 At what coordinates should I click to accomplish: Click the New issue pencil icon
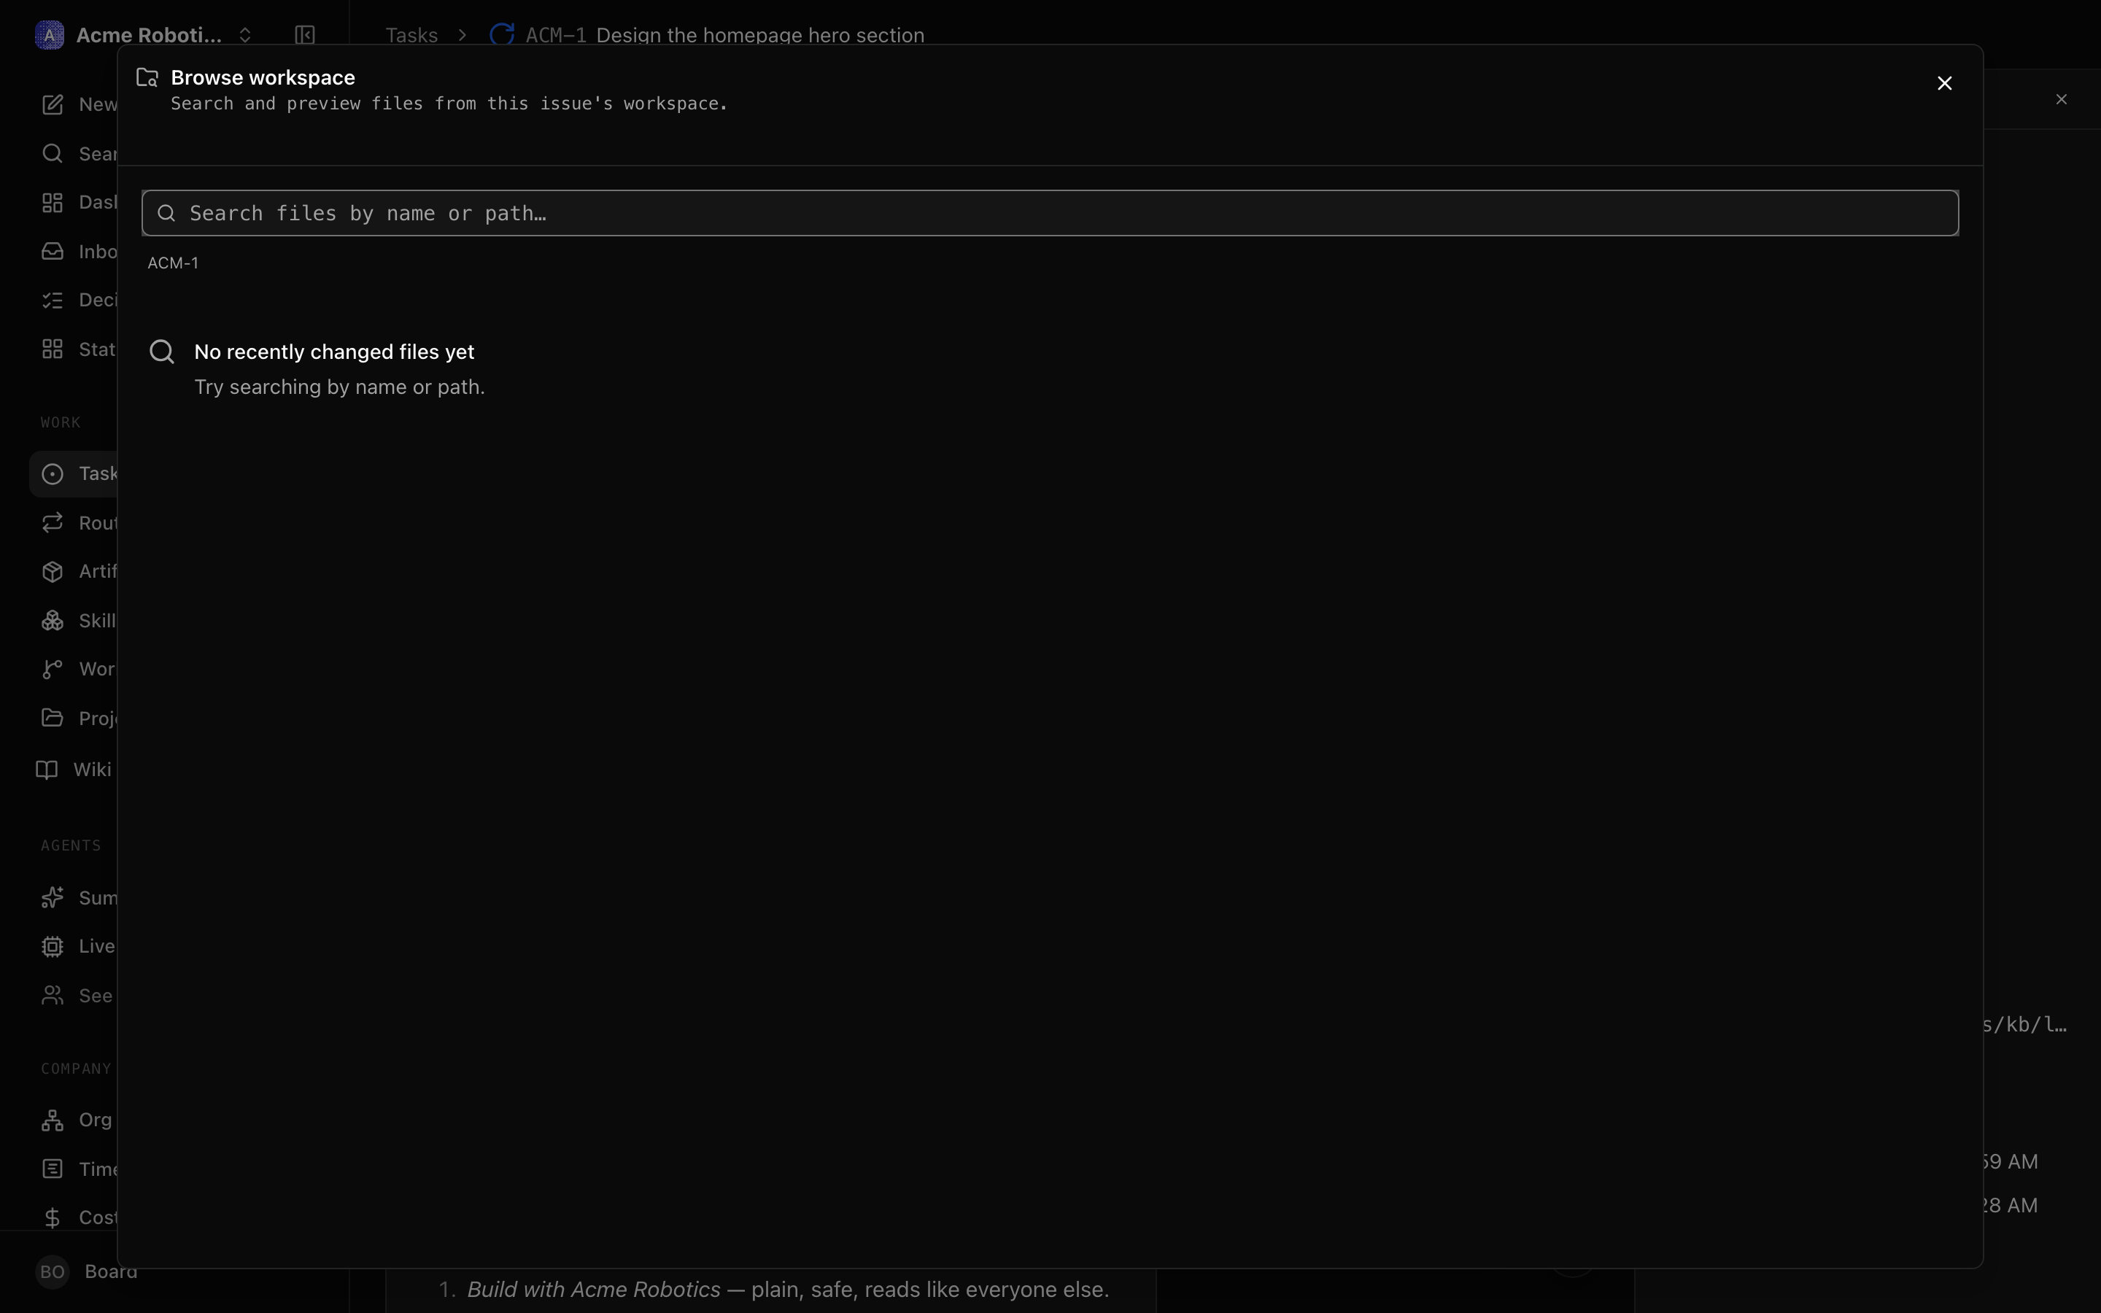click(x=52, y=104)
